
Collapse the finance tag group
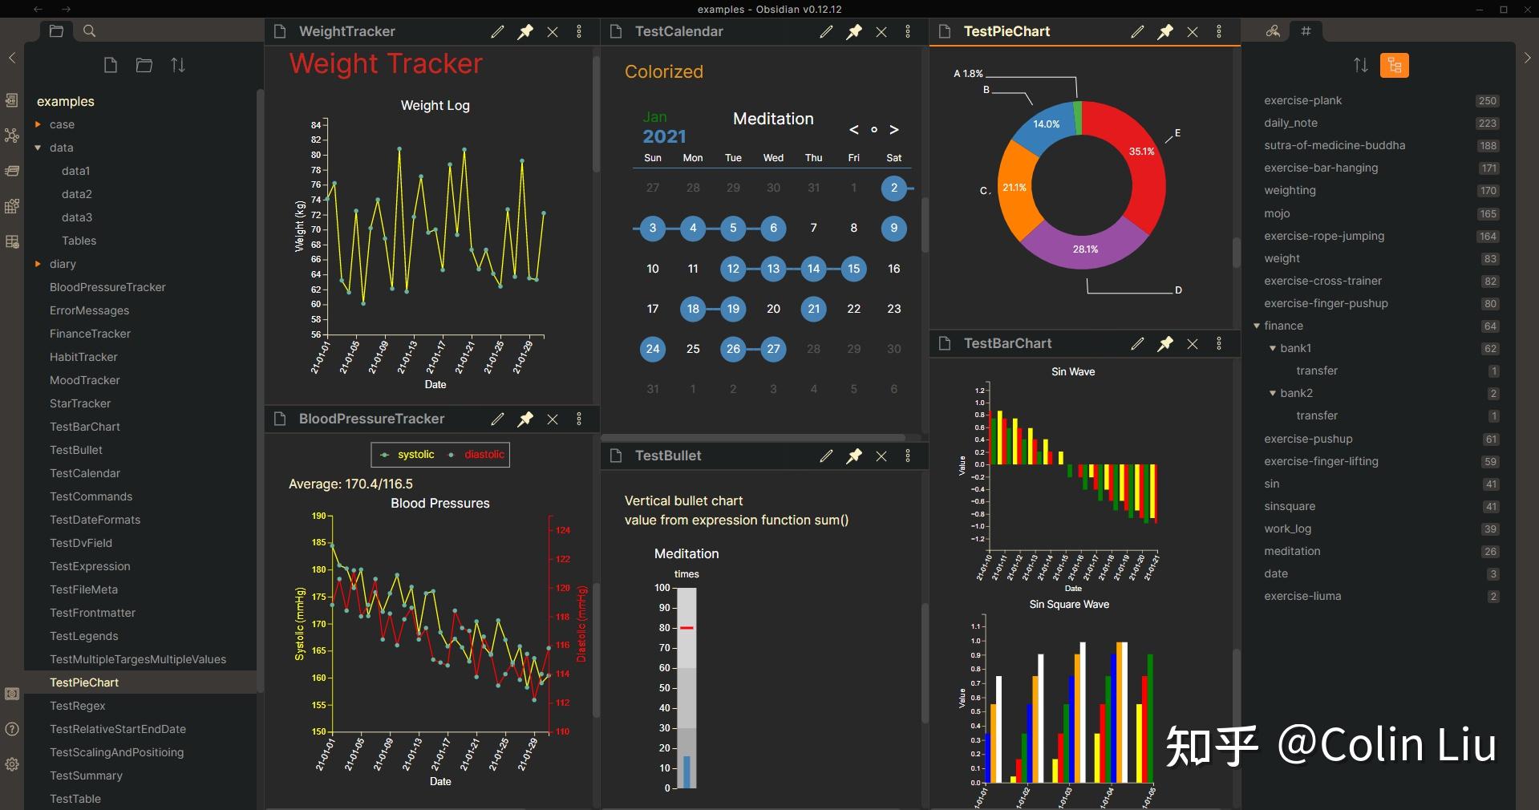click(1257, 326)
